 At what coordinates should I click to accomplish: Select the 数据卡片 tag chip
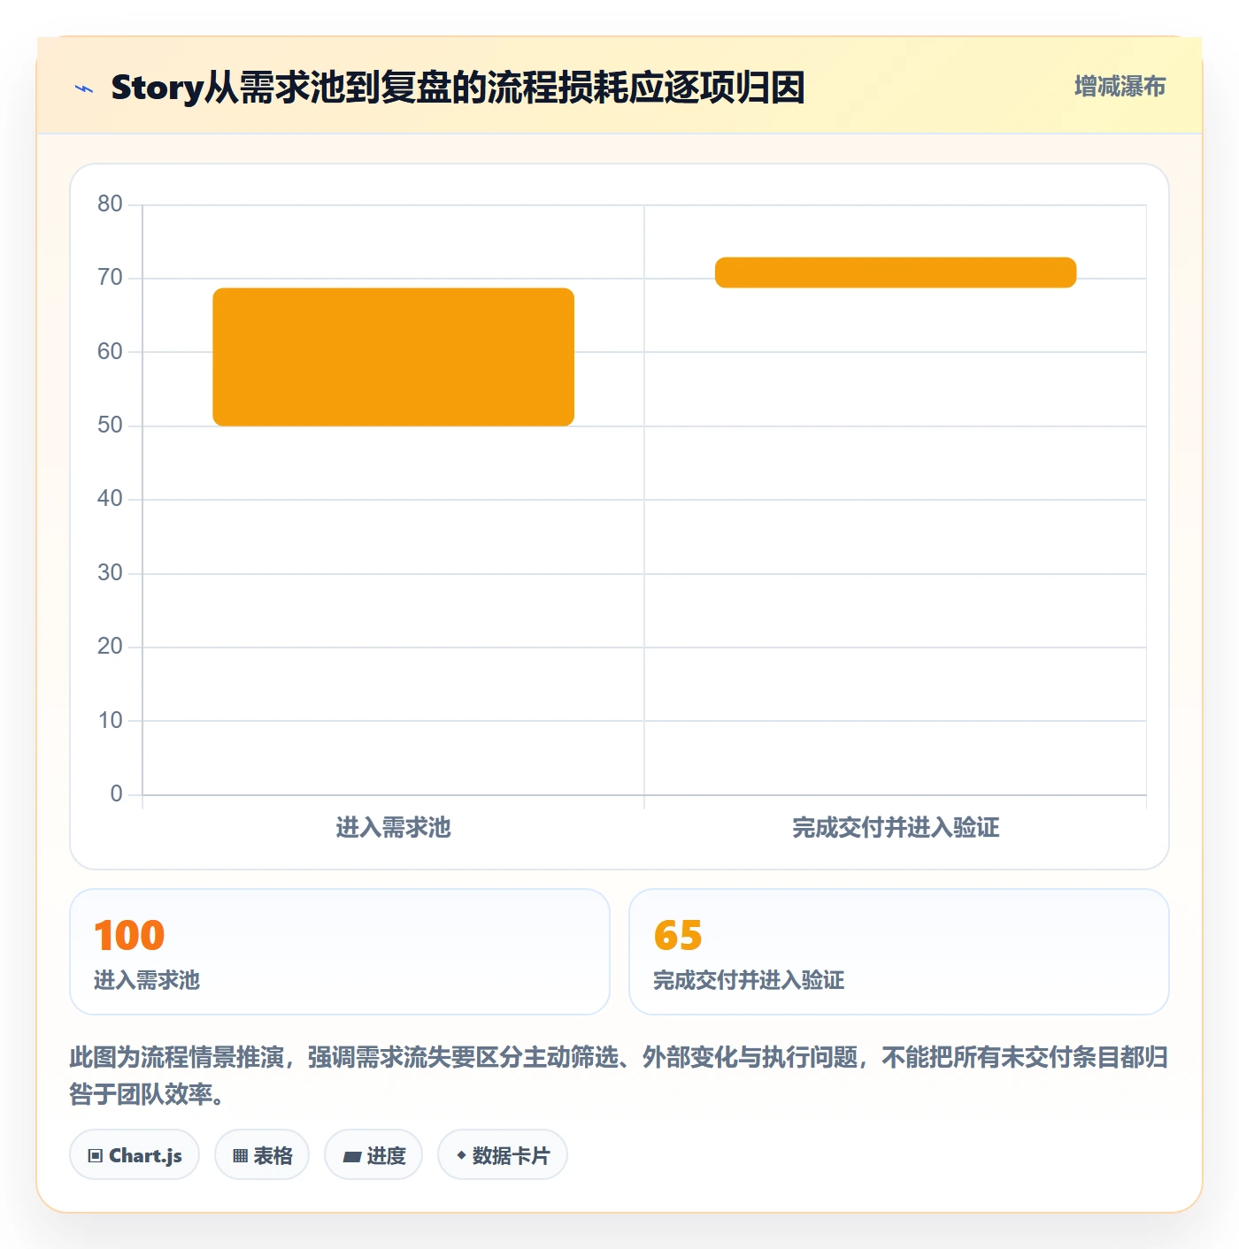point(503,1154)
